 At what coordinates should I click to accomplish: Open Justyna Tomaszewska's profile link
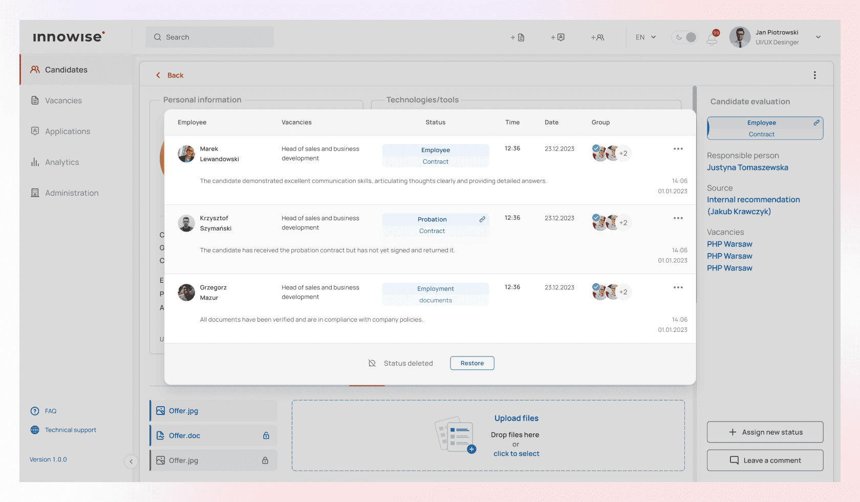click(747, 168)
